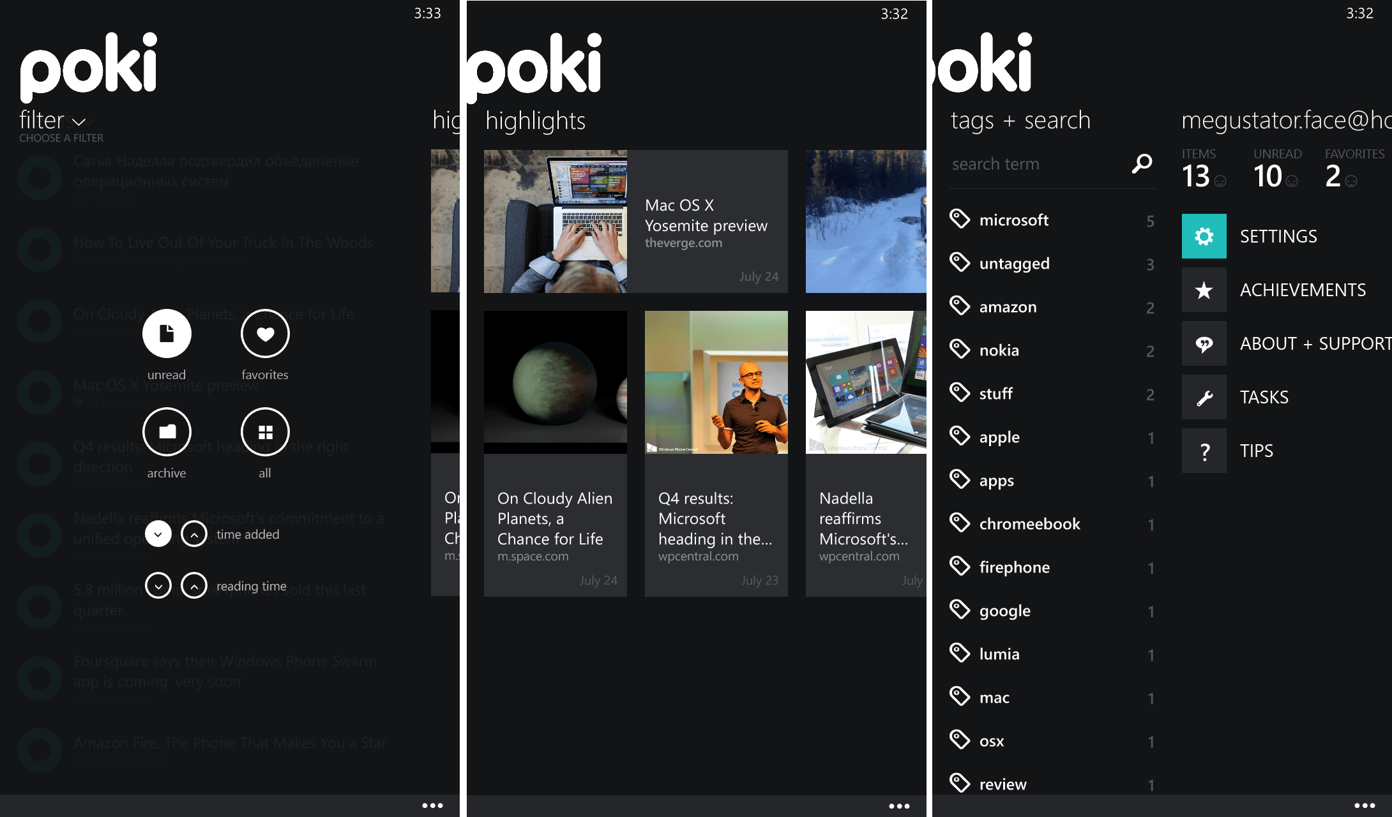The height and width of the screenshot is (817, 1392).
Task: Select the firephone label
Action: tap(1015, 567)
